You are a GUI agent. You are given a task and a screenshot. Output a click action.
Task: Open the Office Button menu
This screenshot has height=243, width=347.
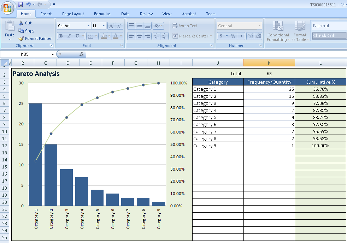point(7,7)
